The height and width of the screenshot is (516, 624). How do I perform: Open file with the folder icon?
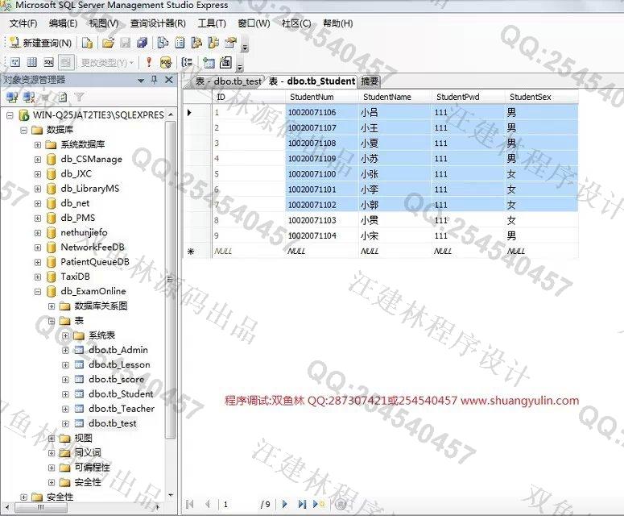[x=108, y=42]
